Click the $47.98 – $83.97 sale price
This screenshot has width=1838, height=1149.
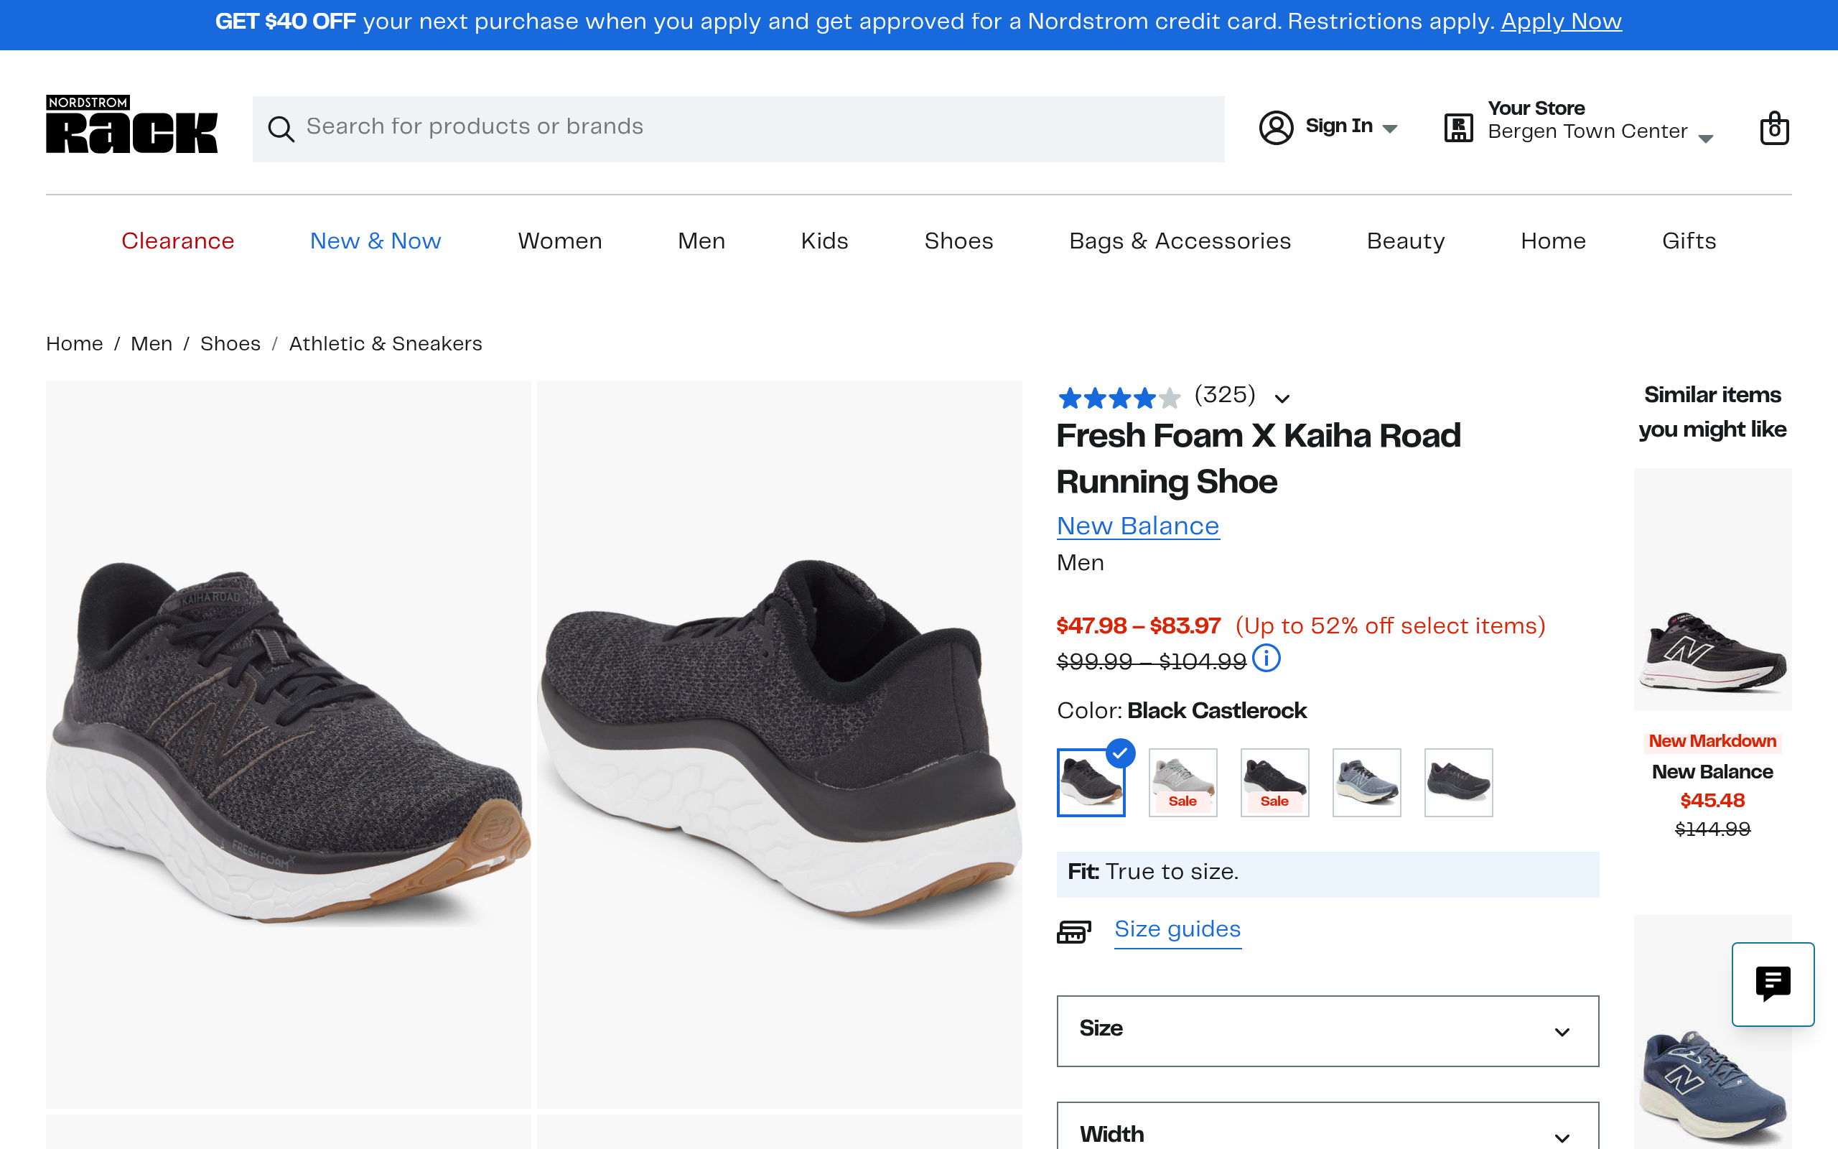(1138, 626)
